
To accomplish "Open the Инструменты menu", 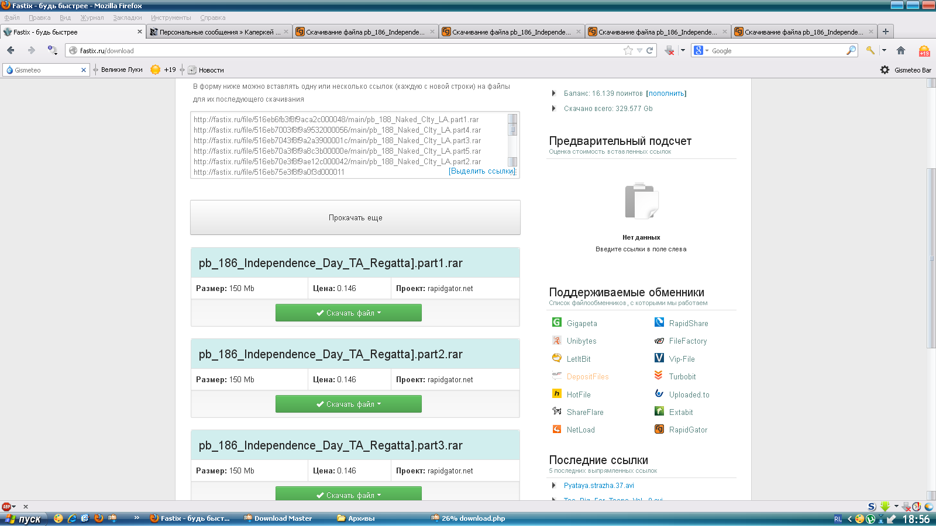I will coord(171,18).
